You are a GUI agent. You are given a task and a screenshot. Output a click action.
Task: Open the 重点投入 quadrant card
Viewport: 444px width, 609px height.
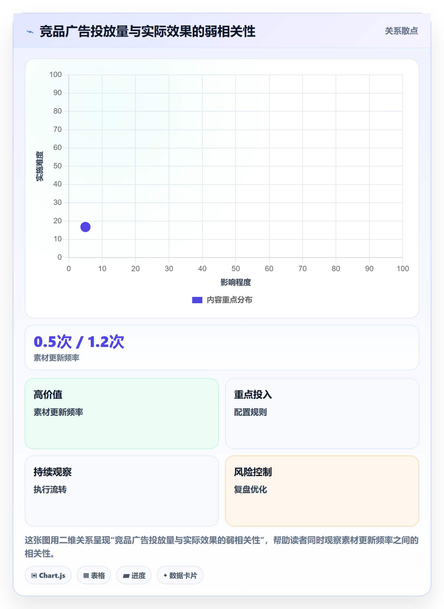[x=322, y=413]
